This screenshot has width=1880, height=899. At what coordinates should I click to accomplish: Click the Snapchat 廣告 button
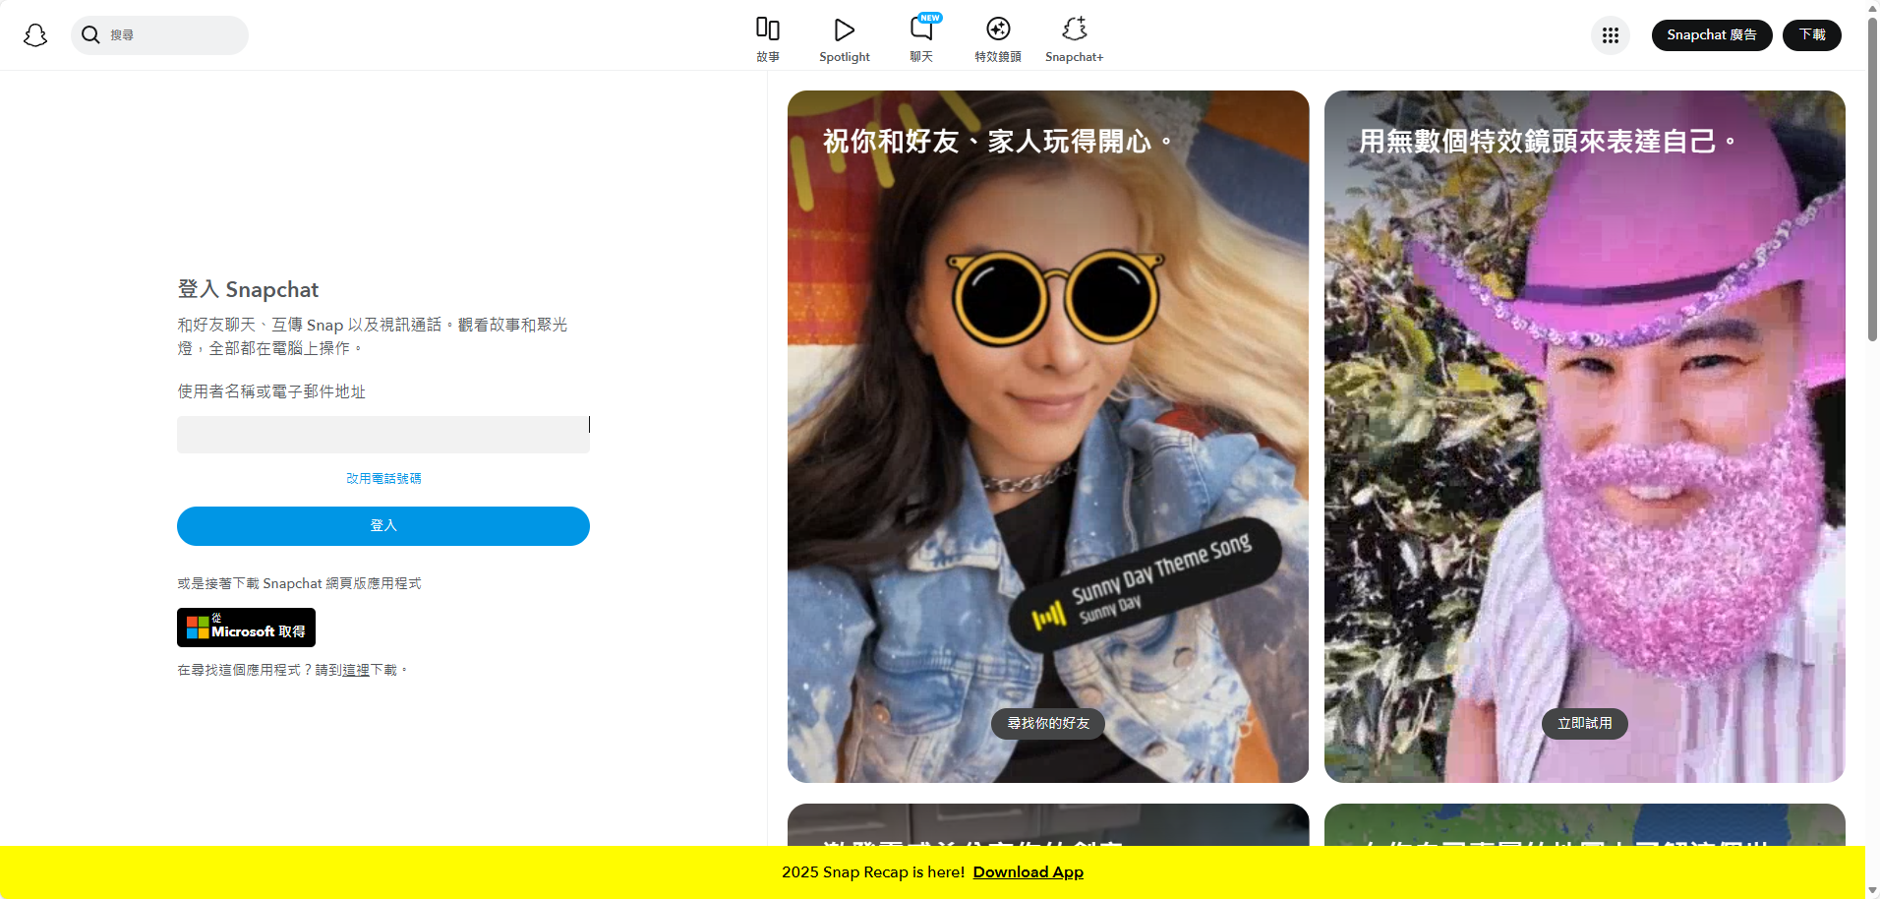tap(1711, 34)
